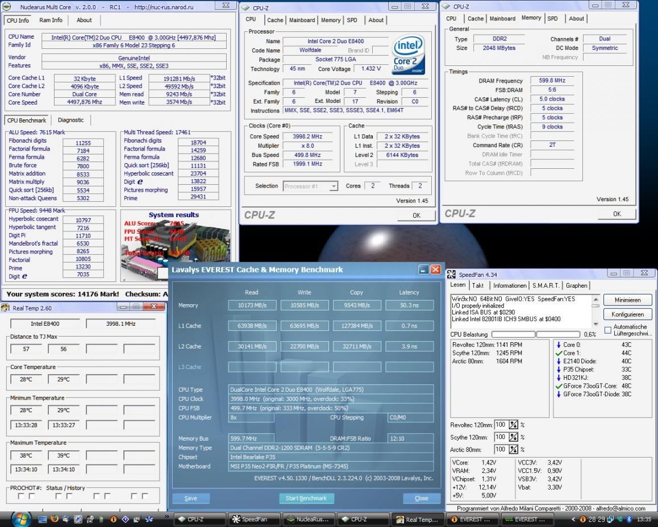Click P35 Chipset arrow icon in SpeedFan

click(x=559, y=370)
